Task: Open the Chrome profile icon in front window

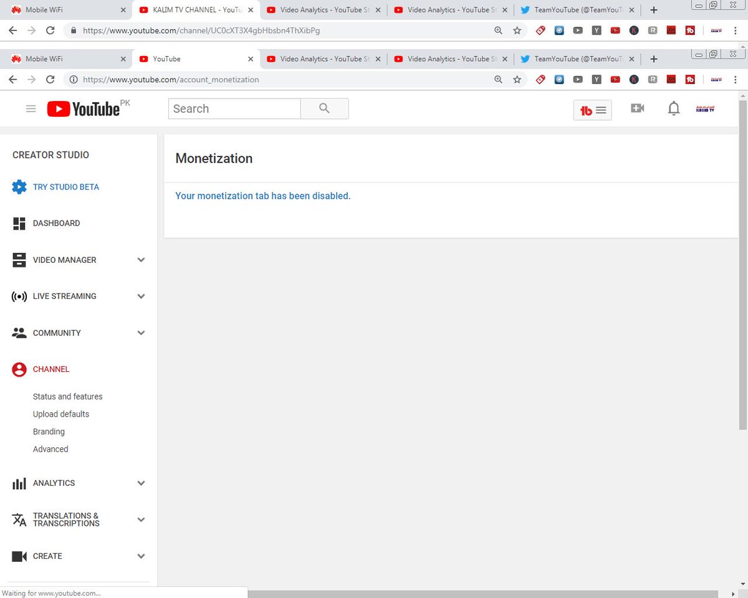Action: pos(716,80)
